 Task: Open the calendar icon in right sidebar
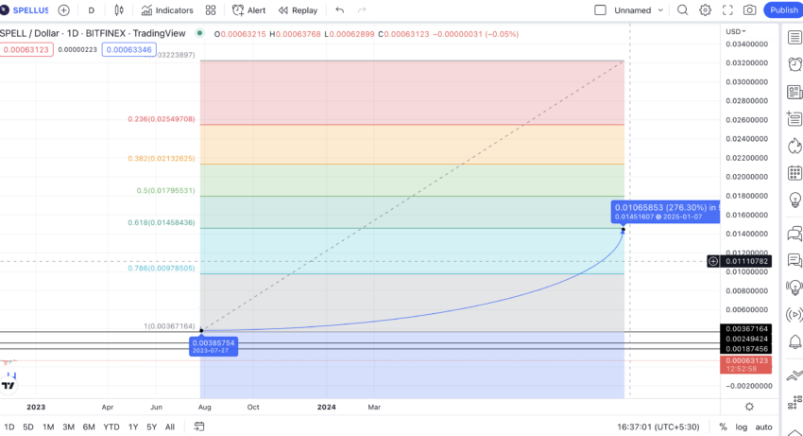794,173
